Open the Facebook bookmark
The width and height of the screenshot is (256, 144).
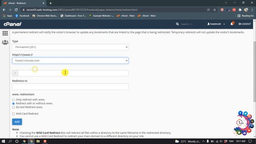[x=22, y=16]
